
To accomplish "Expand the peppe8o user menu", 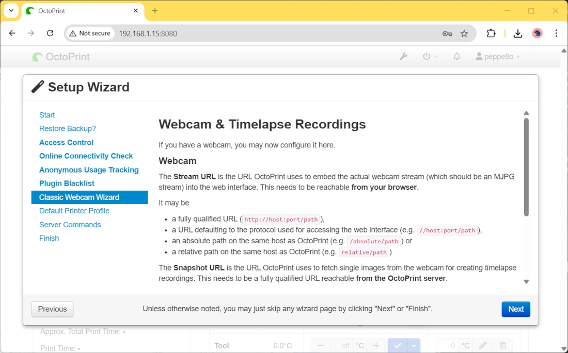I will point(498,56).
